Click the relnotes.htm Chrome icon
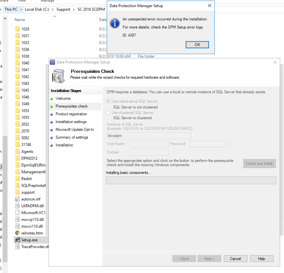 point(17,233)
